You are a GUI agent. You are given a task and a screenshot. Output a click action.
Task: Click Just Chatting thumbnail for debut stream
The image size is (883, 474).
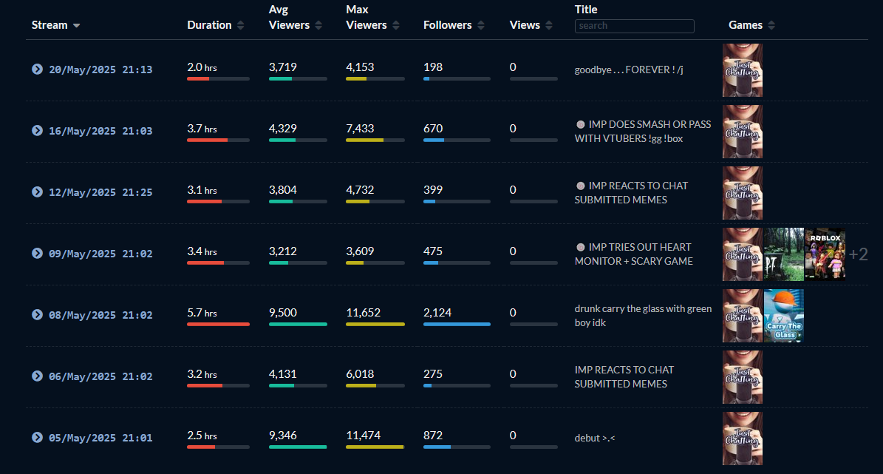[x=742, y=439]
